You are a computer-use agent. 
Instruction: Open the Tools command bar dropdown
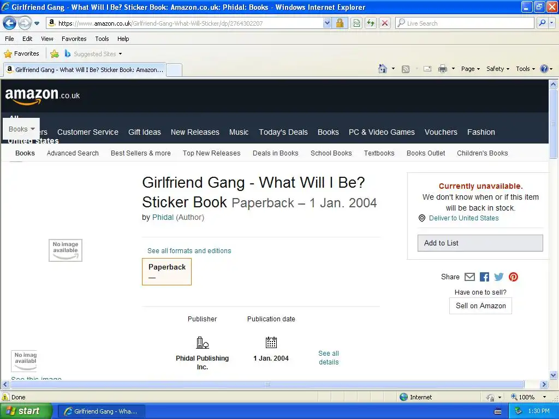525,69
